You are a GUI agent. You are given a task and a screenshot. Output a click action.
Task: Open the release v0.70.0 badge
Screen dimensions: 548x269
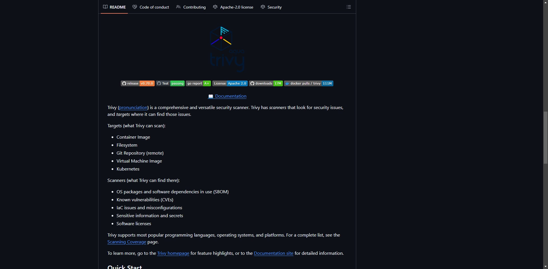click(x=138, y=83)
